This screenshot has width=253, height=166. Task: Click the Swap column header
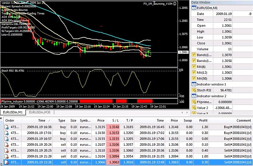tap(188, 121)
